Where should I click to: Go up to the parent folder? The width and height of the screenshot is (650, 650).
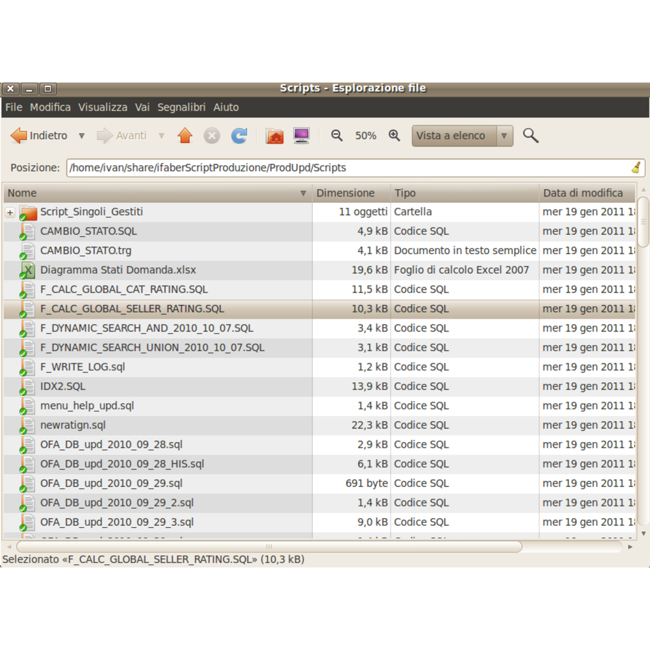click(x=185, y=136)
